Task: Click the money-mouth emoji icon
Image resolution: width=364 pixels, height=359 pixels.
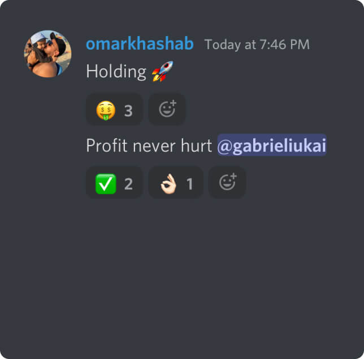Action: 106,110
